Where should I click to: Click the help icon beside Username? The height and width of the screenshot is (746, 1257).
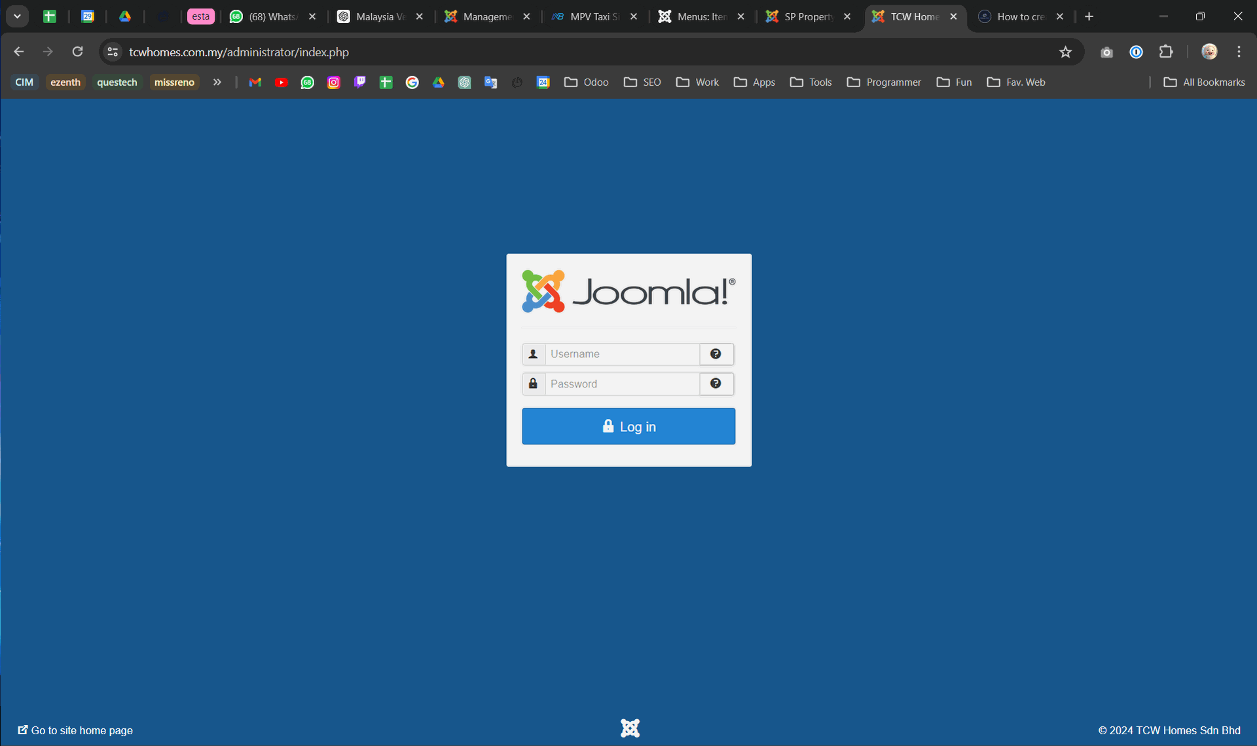pyautogui.click(x=716, y=354)
